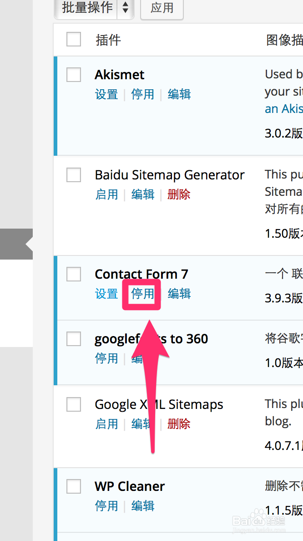Activate Baidu Sitemap Generator with 启用
303x541 pixels.
[106, 194]
